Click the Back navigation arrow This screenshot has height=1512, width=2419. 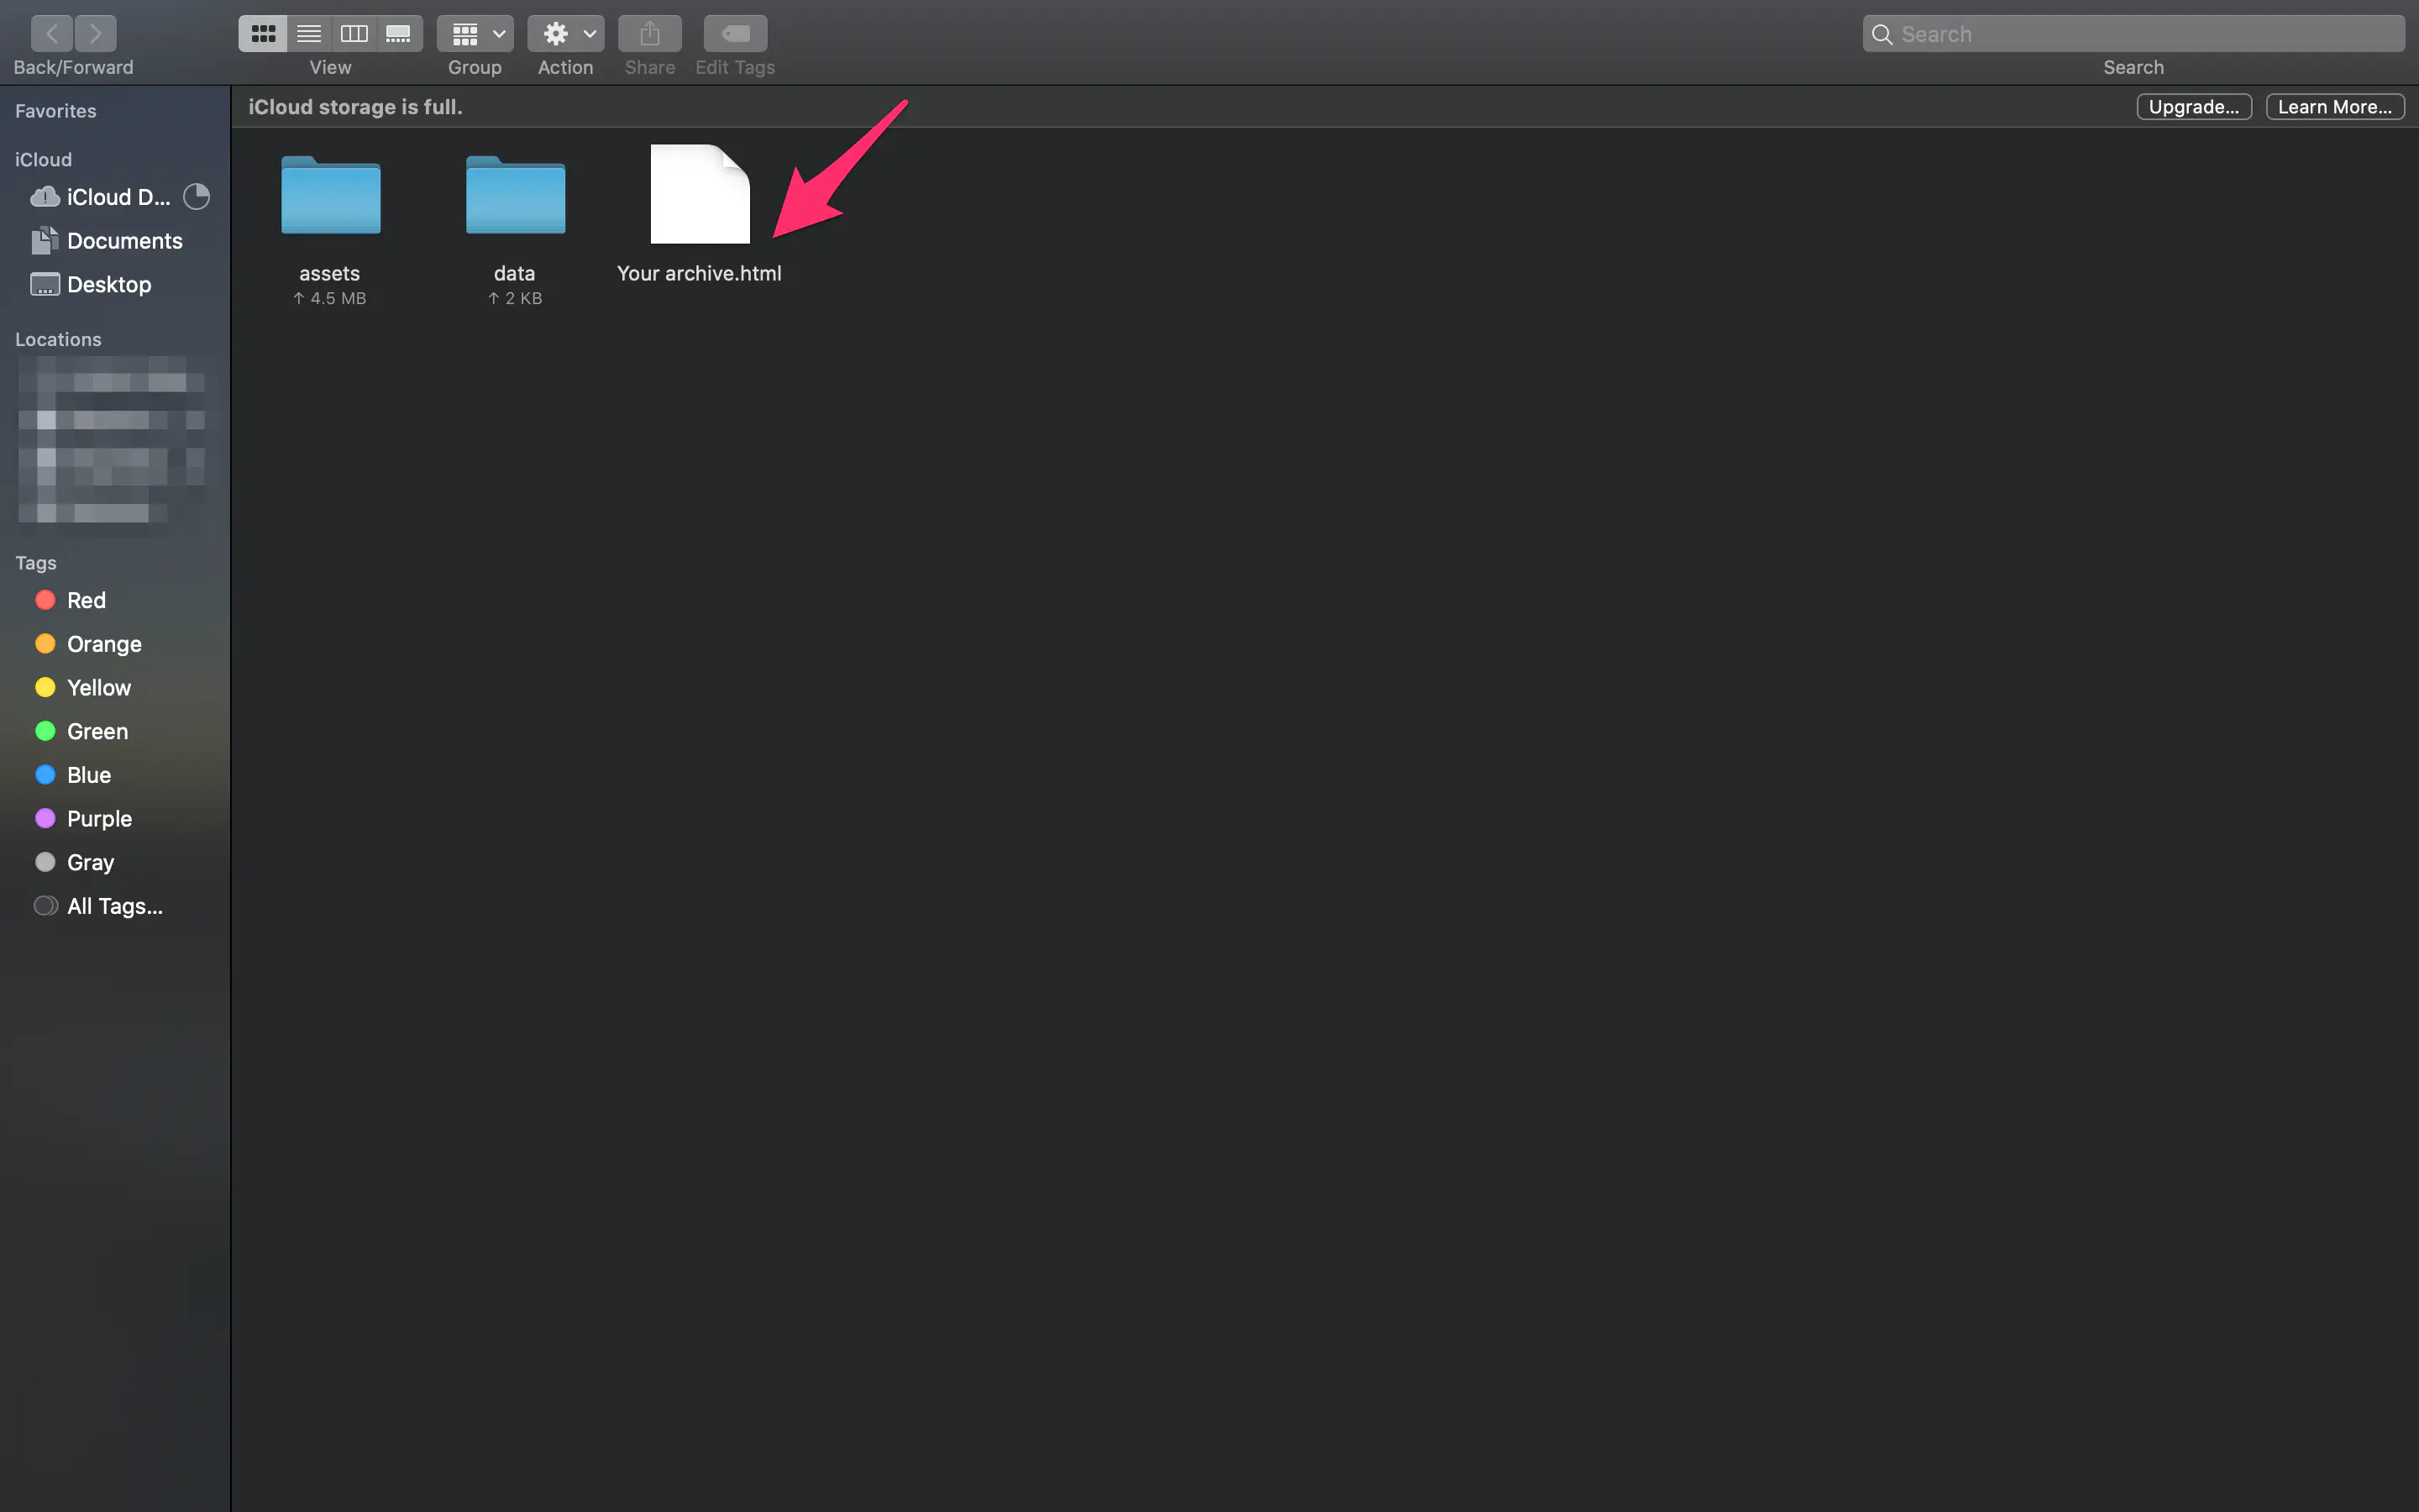[50, 31]
